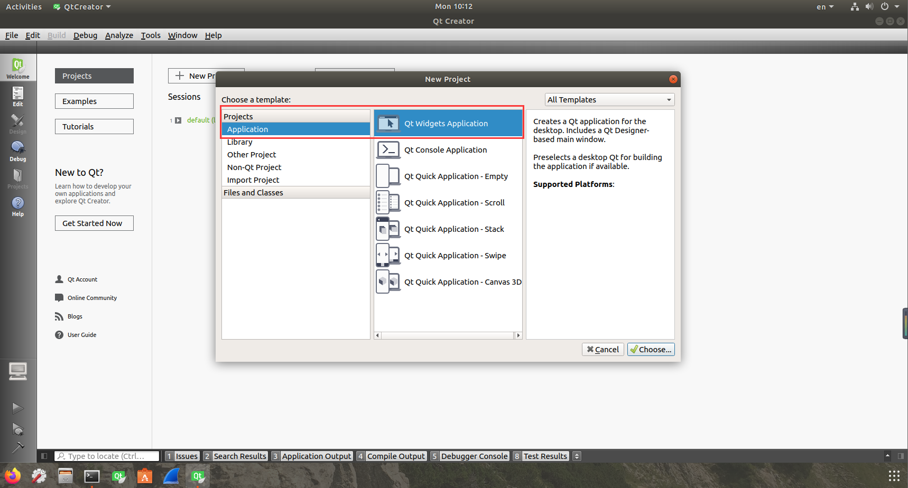This screenshot has width=908, height=488.
Task: Select the Non-Qt Project category
Action: pyautogui.click(x=296, y=167)
